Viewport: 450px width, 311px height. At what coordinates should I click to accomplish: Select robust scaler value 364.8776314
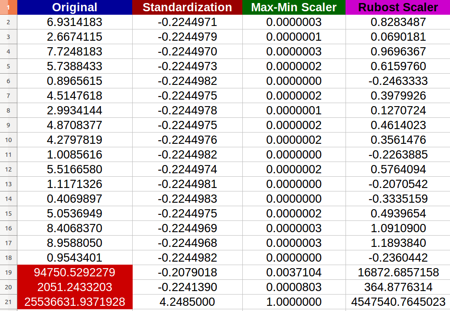(x=398, y=287)
